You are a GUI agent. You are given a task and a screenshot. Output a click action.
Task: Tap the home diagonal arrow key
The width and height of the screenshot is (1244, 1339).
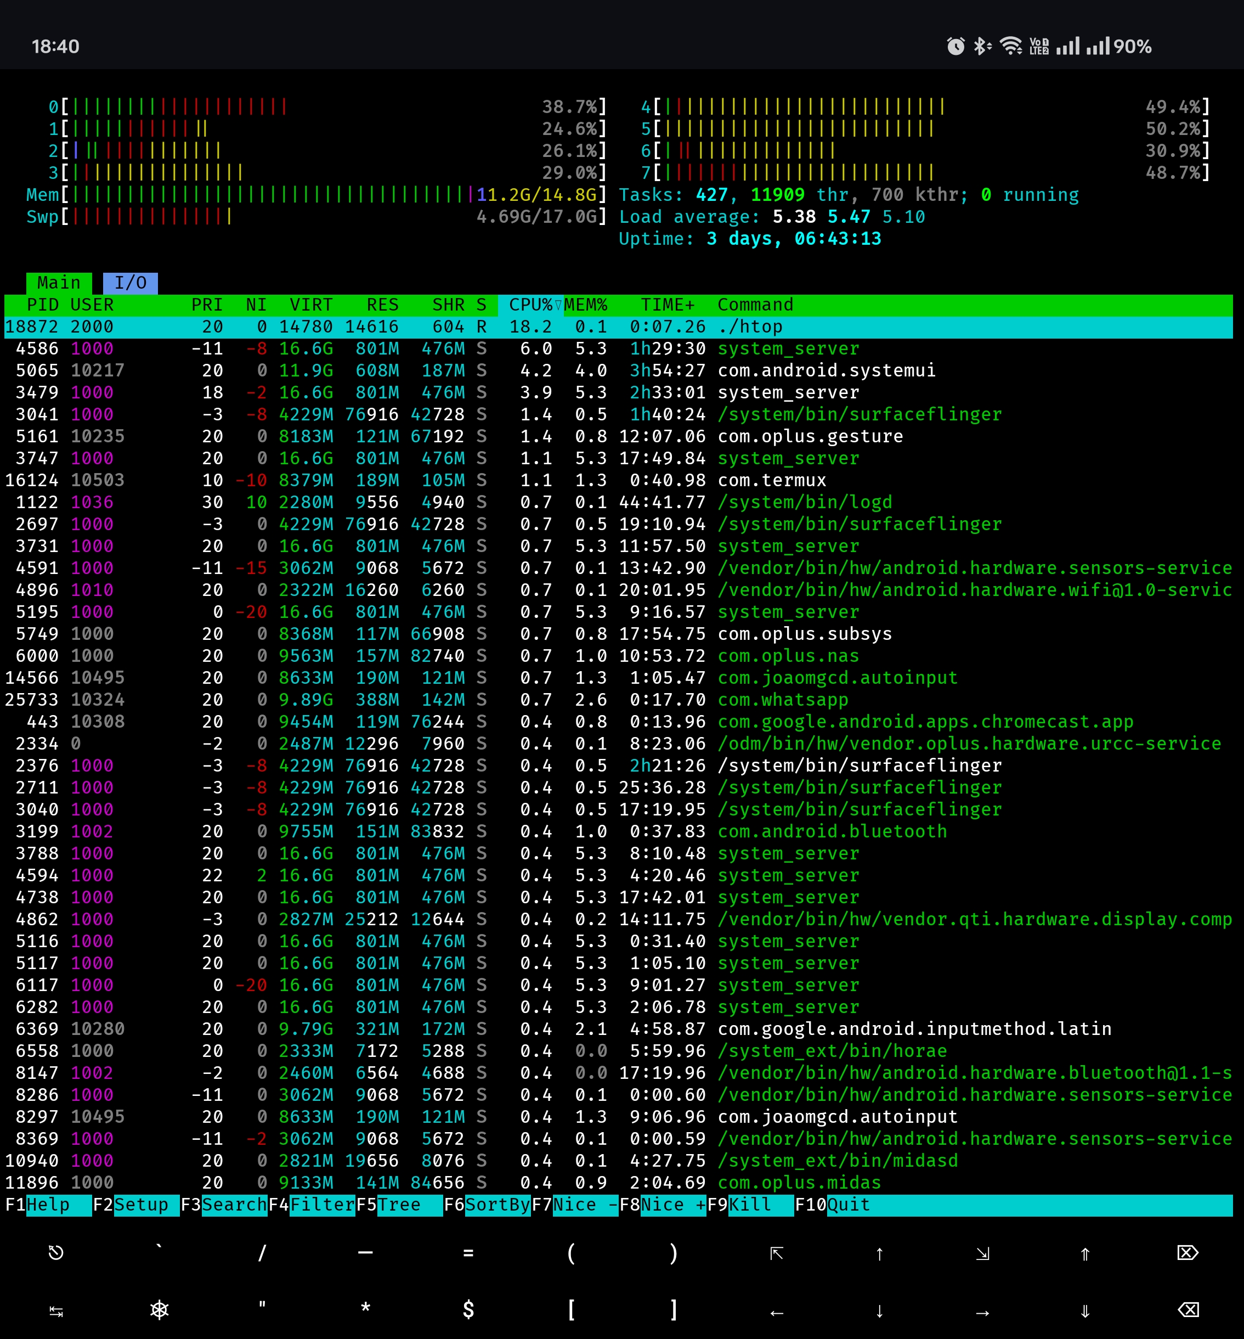776,1253
